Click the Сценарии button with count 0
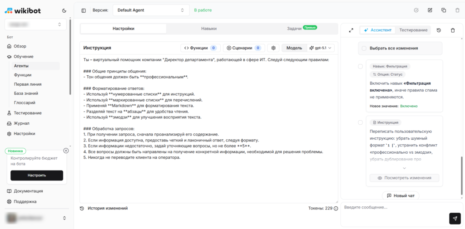Viewport: 465px width, 229px height. pos(244,48)
